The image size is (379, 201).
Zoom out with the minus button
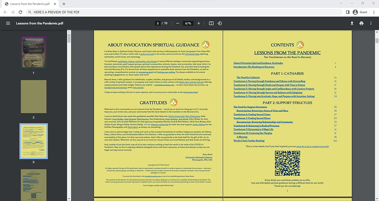point(178,23)
